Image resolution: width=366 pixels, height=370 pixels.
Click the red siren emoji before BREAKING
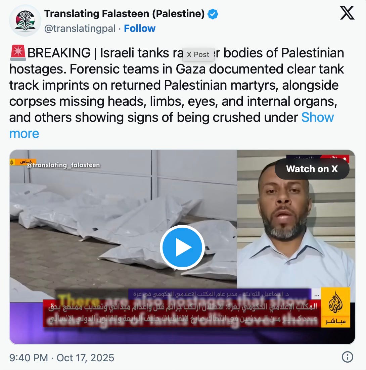click(x=18, y=52)
